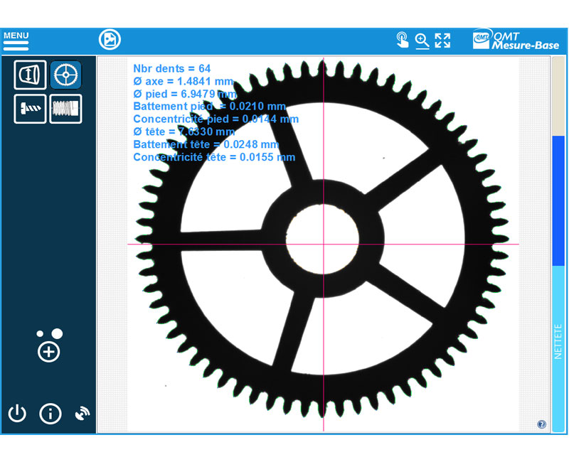Screen dimensions: 569x462
Task: Choose the thread measurement tool
Action: [x=65, y=109]
